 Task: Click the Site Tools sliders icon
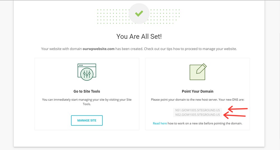click(x=87, y=72)
